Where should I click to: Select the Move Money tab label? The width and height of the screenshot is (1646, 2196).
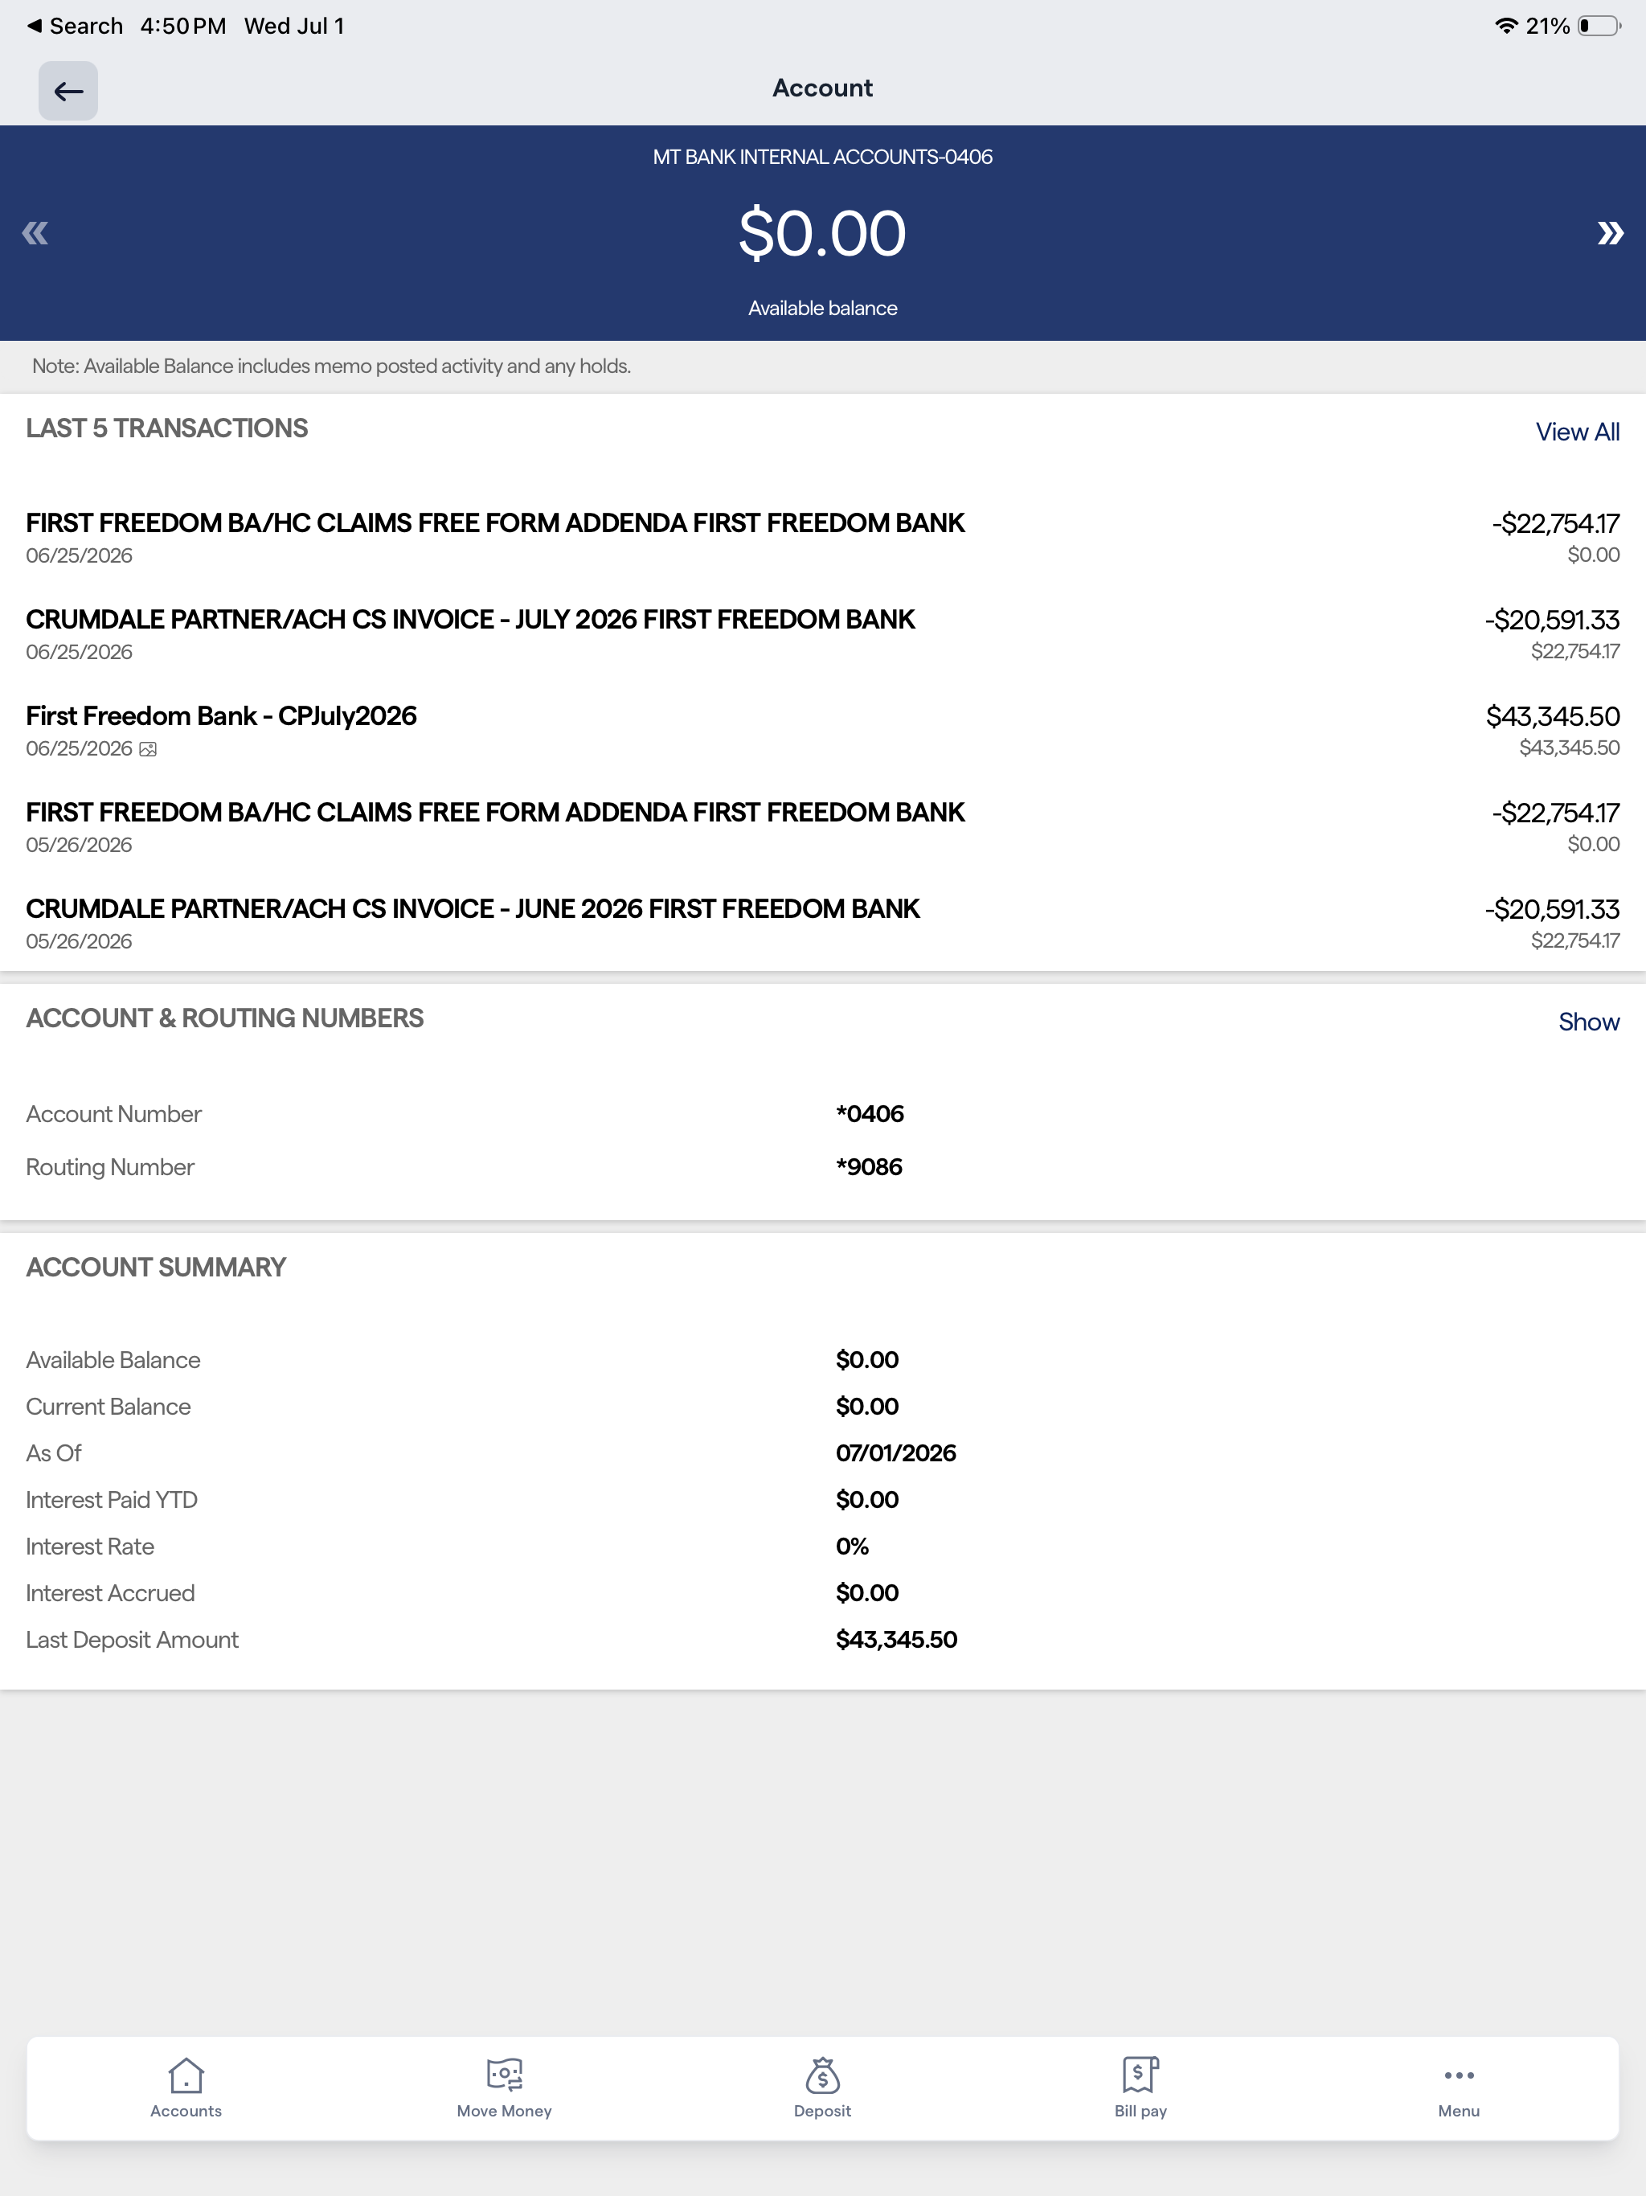(x=504, y=2111)
